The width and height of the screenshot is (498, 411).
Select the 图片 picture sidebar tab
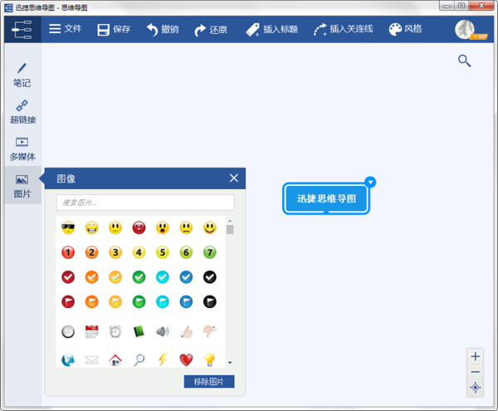(22, 186)
